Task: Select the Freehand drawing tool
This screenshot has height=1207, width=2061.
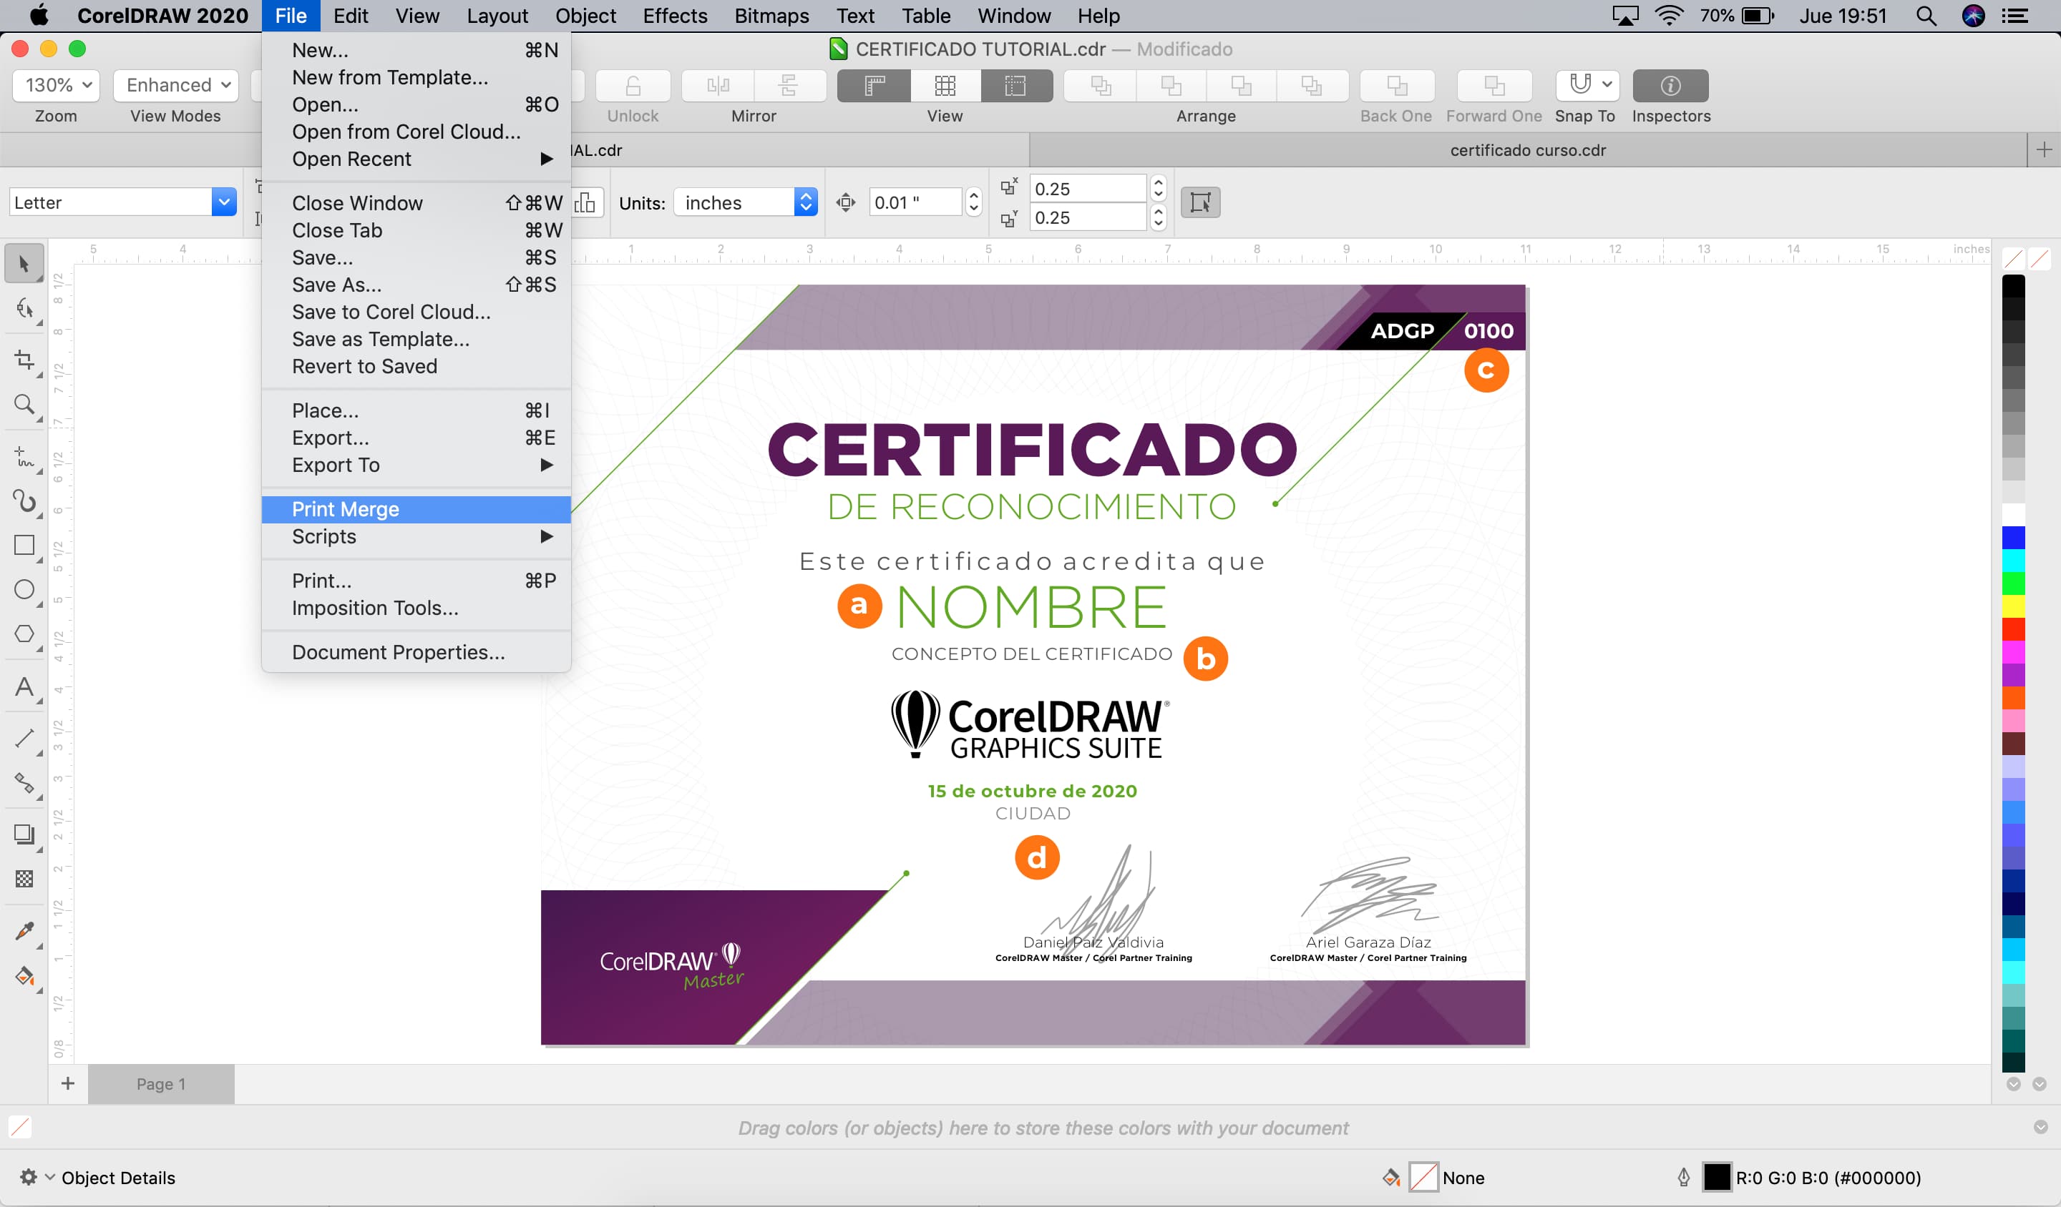Action: (24, 456)
